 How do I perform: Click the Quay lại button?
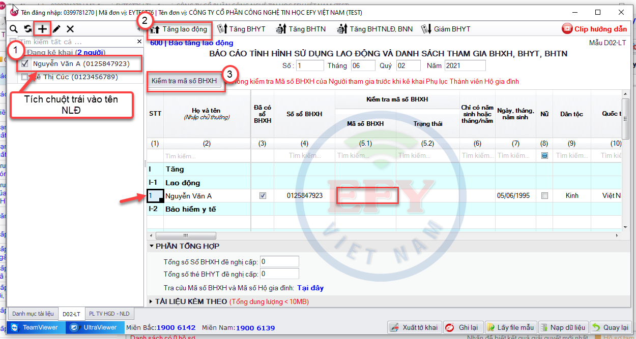tap(611, 327)
